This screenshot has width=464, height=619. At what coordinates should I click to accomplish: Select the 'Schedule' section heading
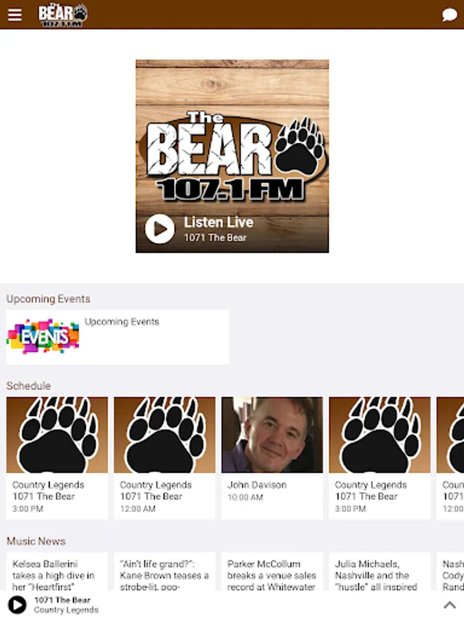(28, 386)
